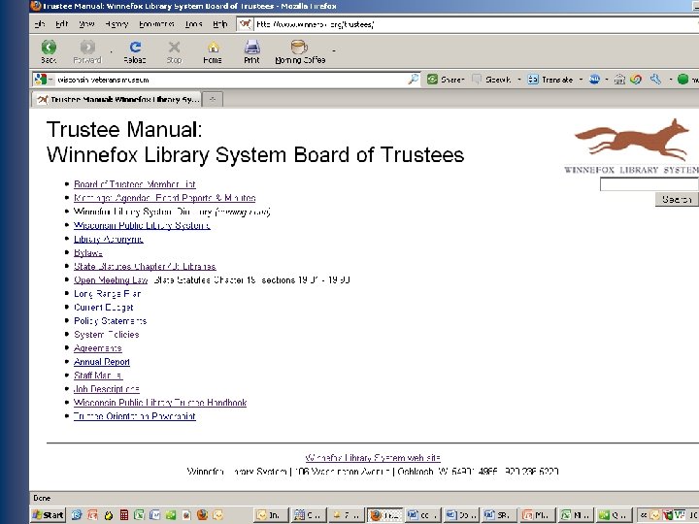Click the Forward navigation arrow

(x=87, y=48)
